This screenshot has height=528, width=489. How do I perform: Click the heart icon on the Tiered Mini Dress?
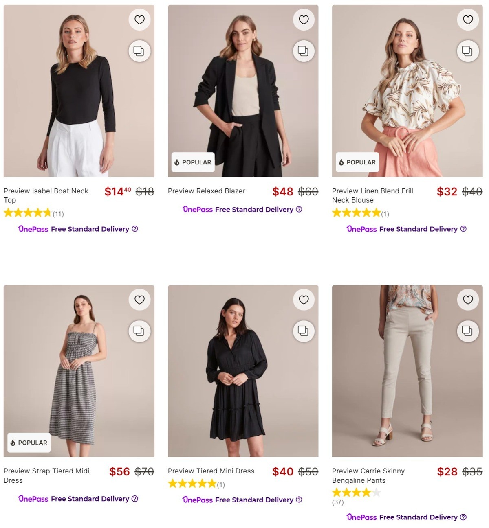[303, 300]
